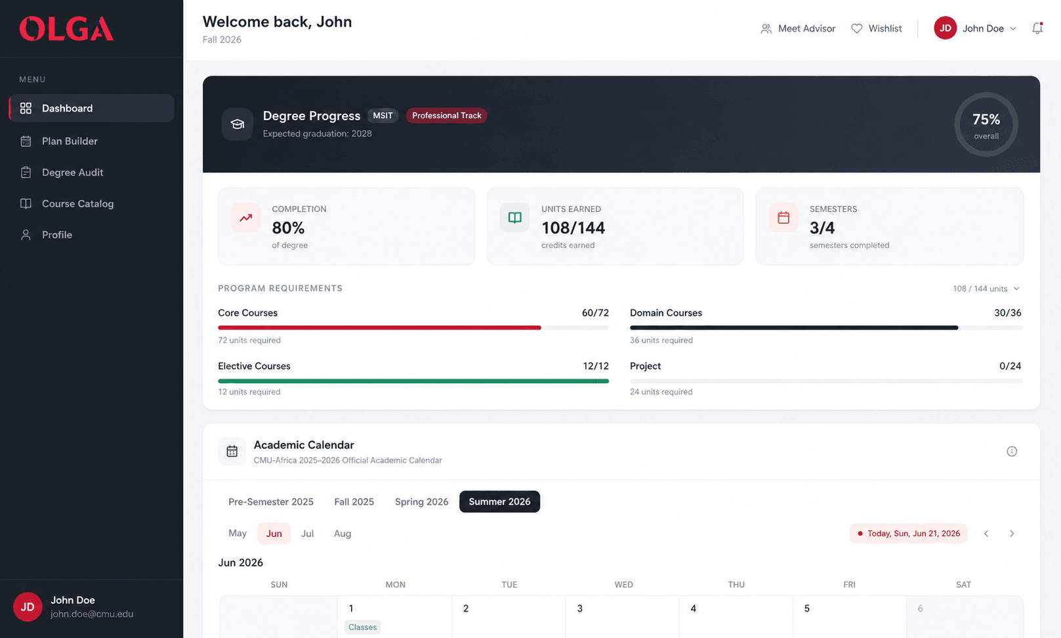This screenshot has width=1061, height=638.
Task: Click the Classes event on June 1
Action: [x=363, y=627]
